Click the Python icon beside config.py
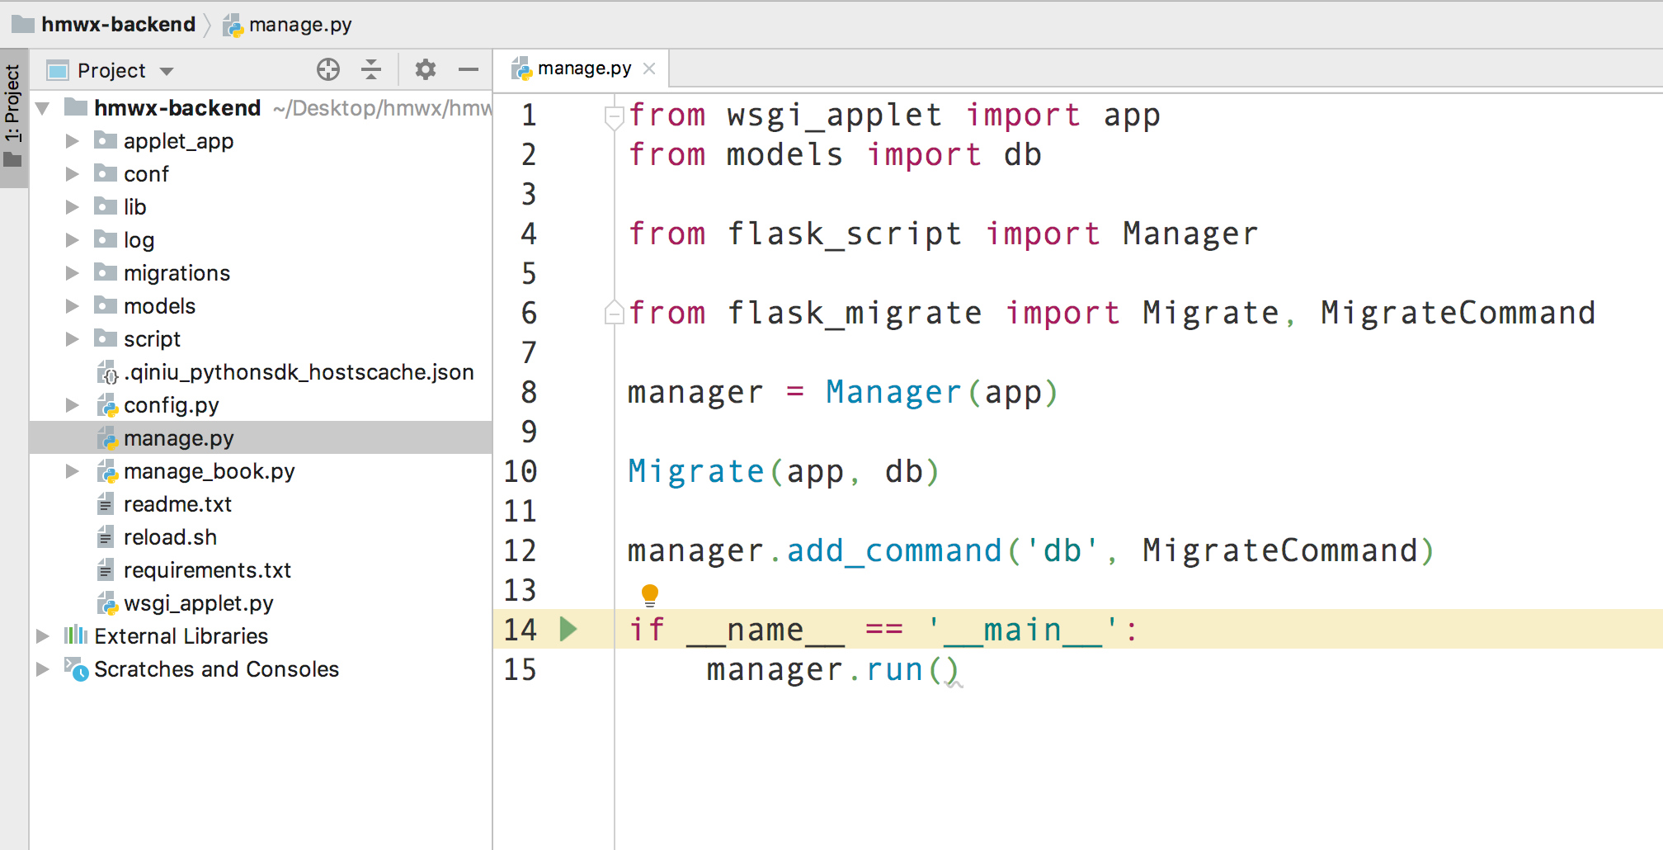The width and height of the screenshot is (1663, 850). [107, 405]
